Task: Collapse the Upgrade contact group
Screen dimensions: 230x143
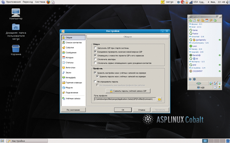Action: [190, 52]
